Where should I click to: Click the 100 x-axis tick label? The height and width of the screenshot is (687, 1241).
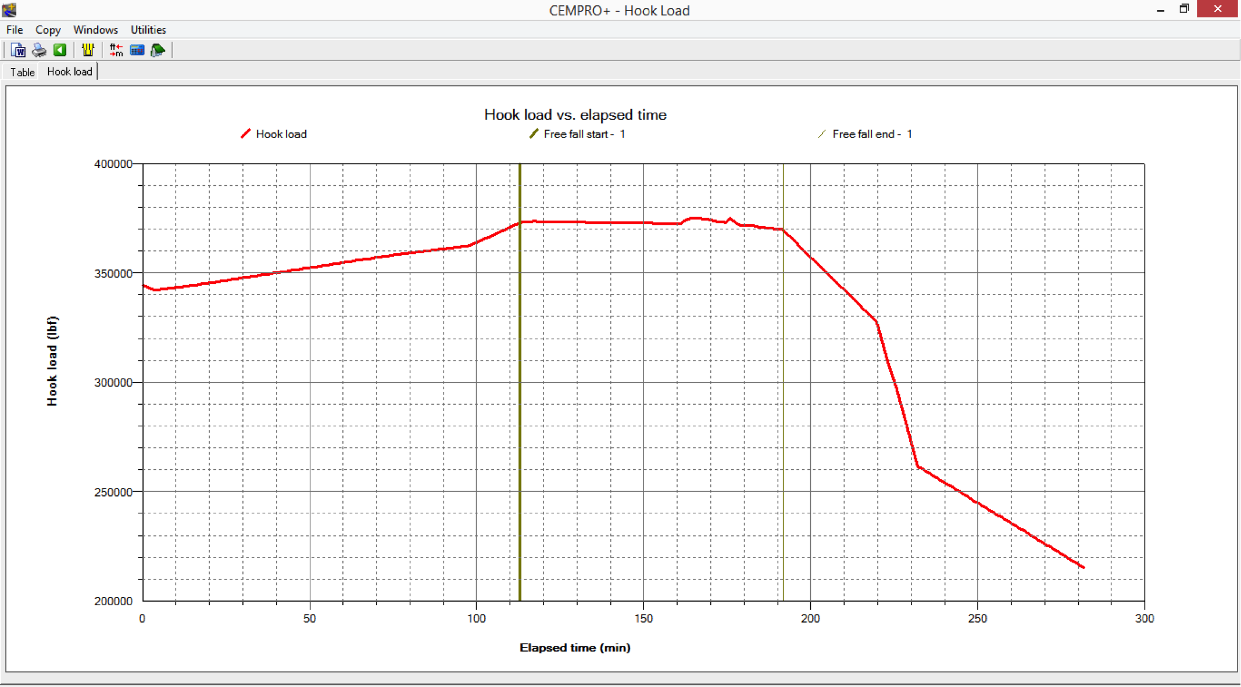coord(477,618)
